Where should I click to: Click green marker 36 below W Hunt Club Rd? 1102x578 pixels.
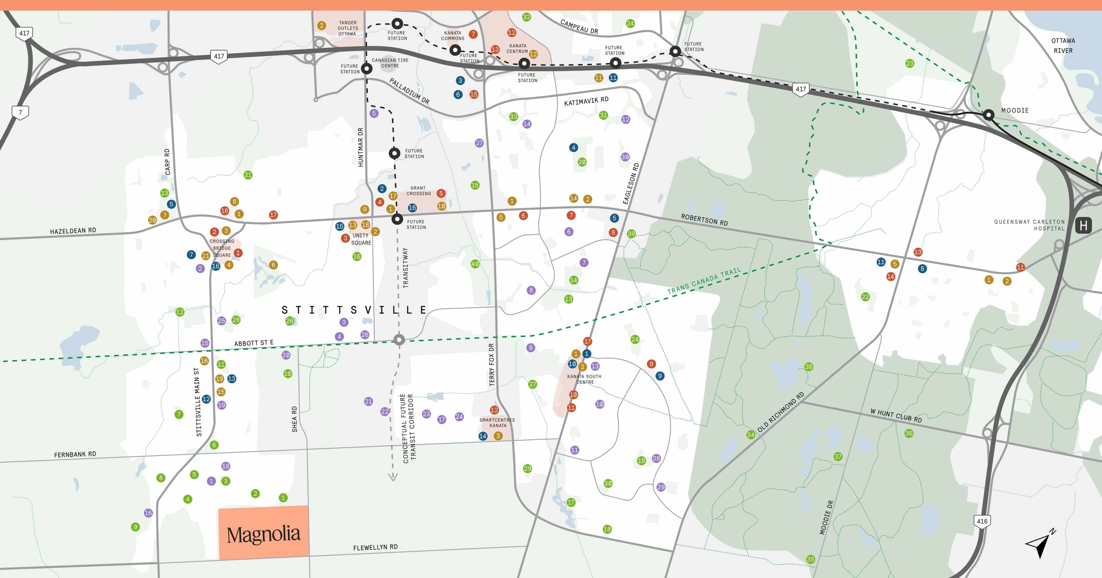click(909, 433)
